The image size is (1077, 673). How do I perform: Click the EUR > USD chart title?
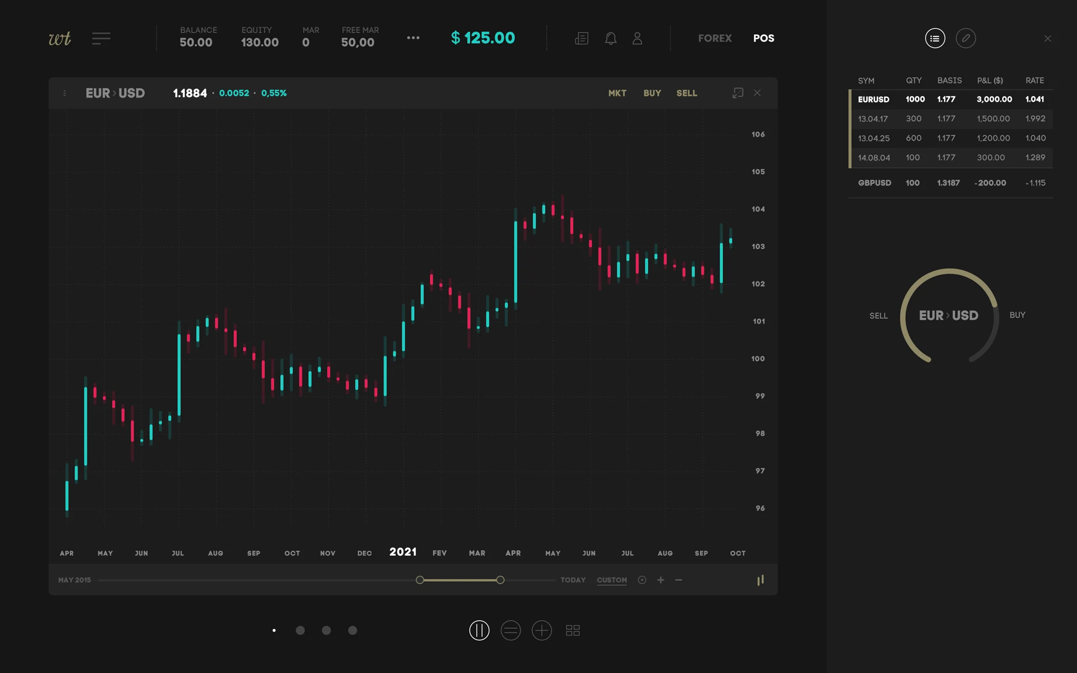(x=115, y=93)
